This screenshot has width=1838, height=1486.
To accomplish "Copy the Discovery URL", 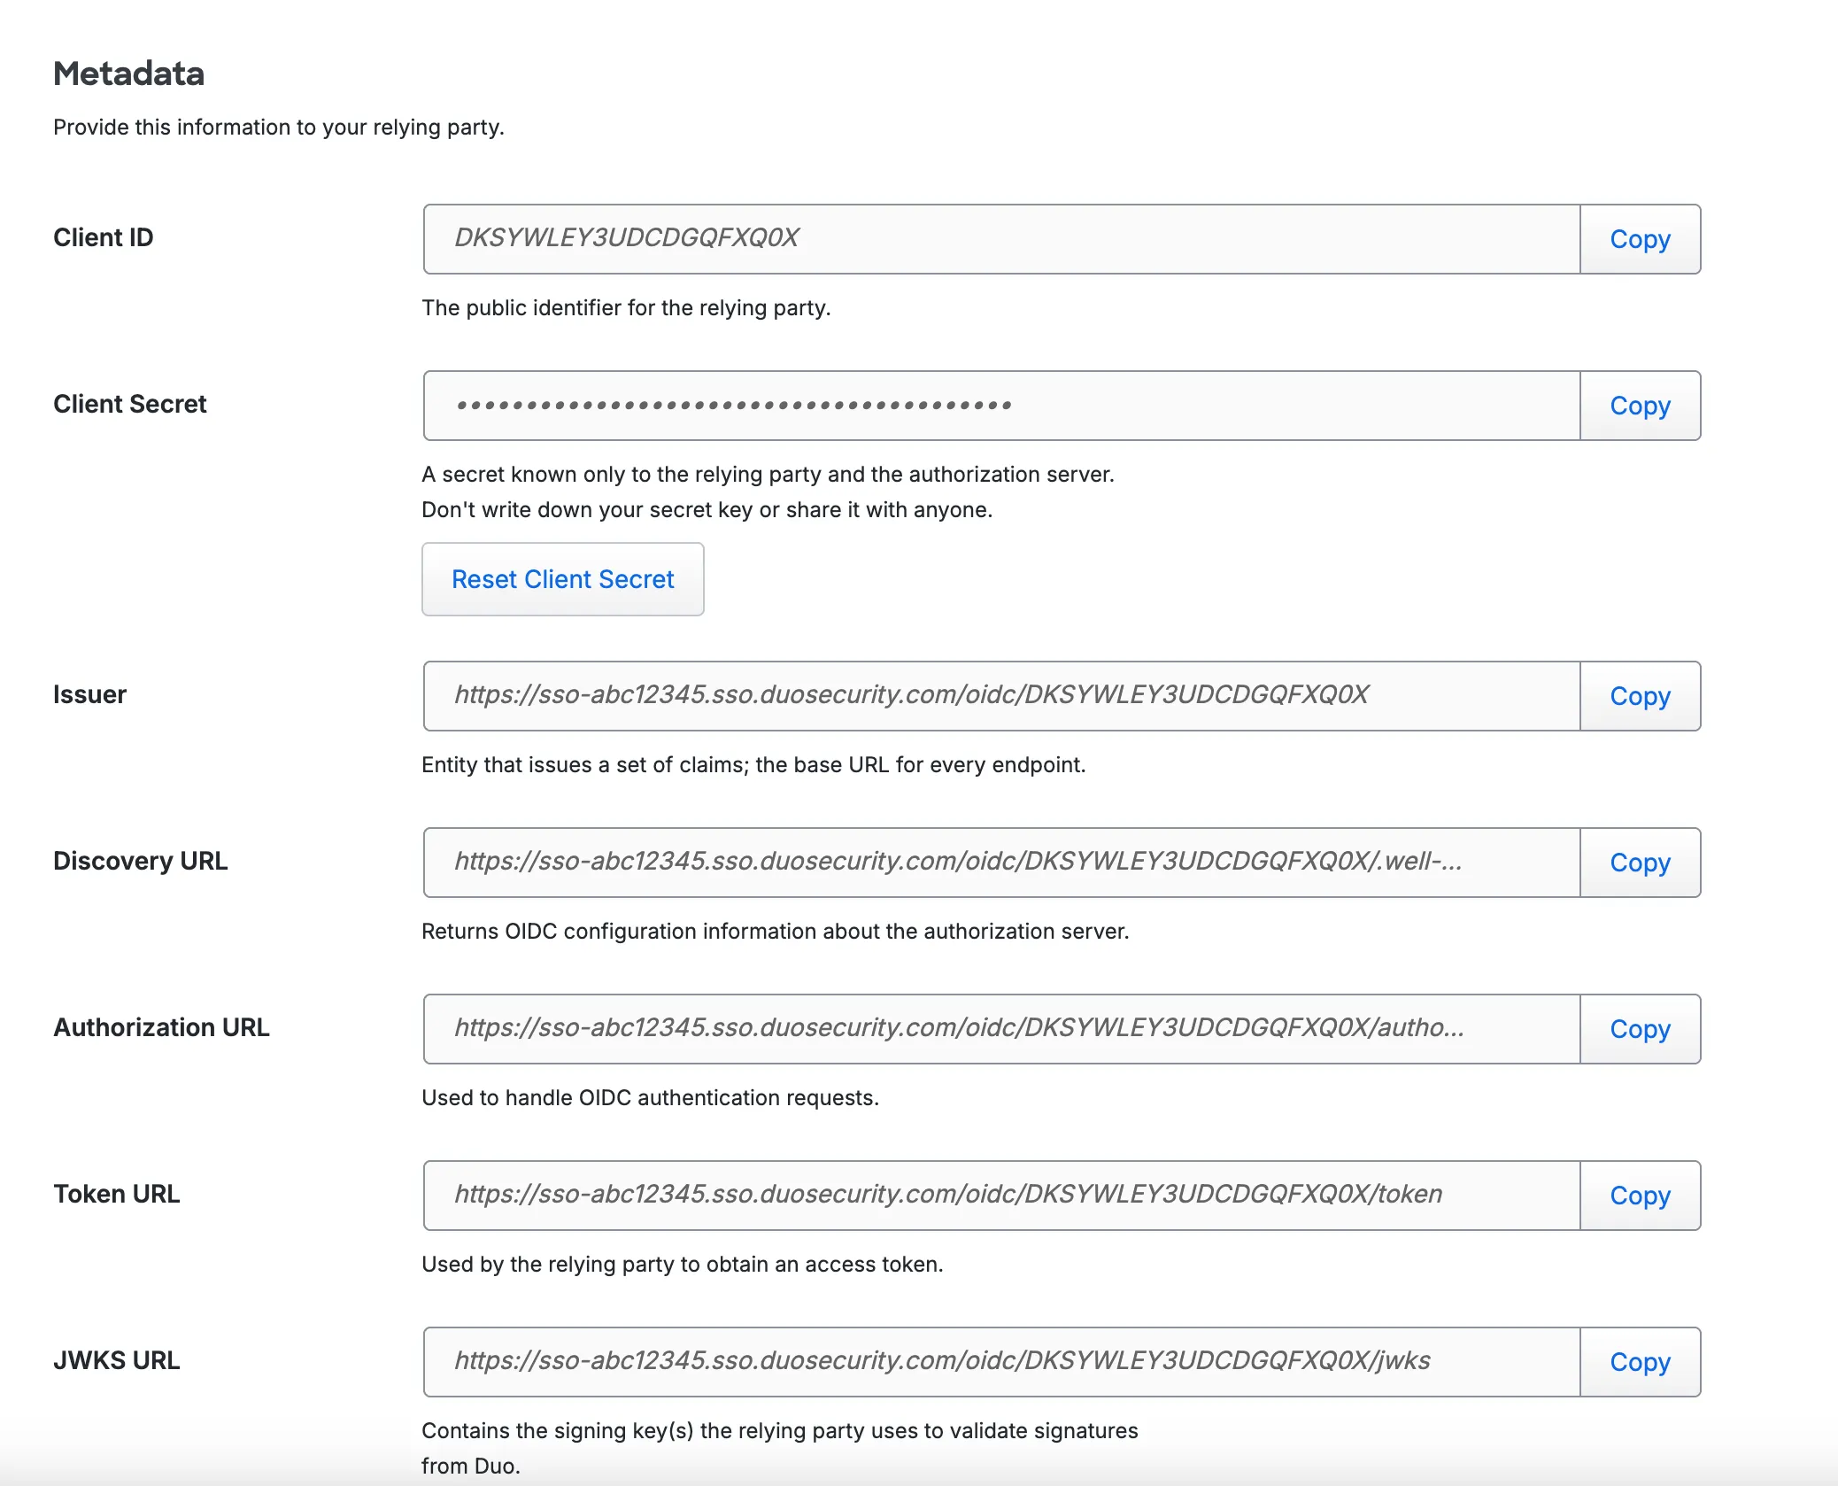I will point(1639,863).
